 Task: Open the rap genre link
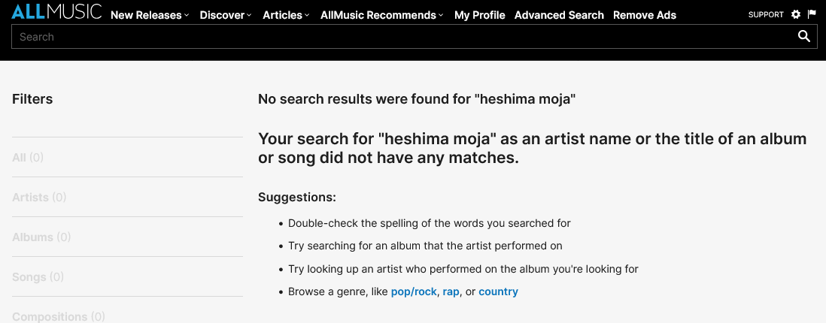pos(451,291)
